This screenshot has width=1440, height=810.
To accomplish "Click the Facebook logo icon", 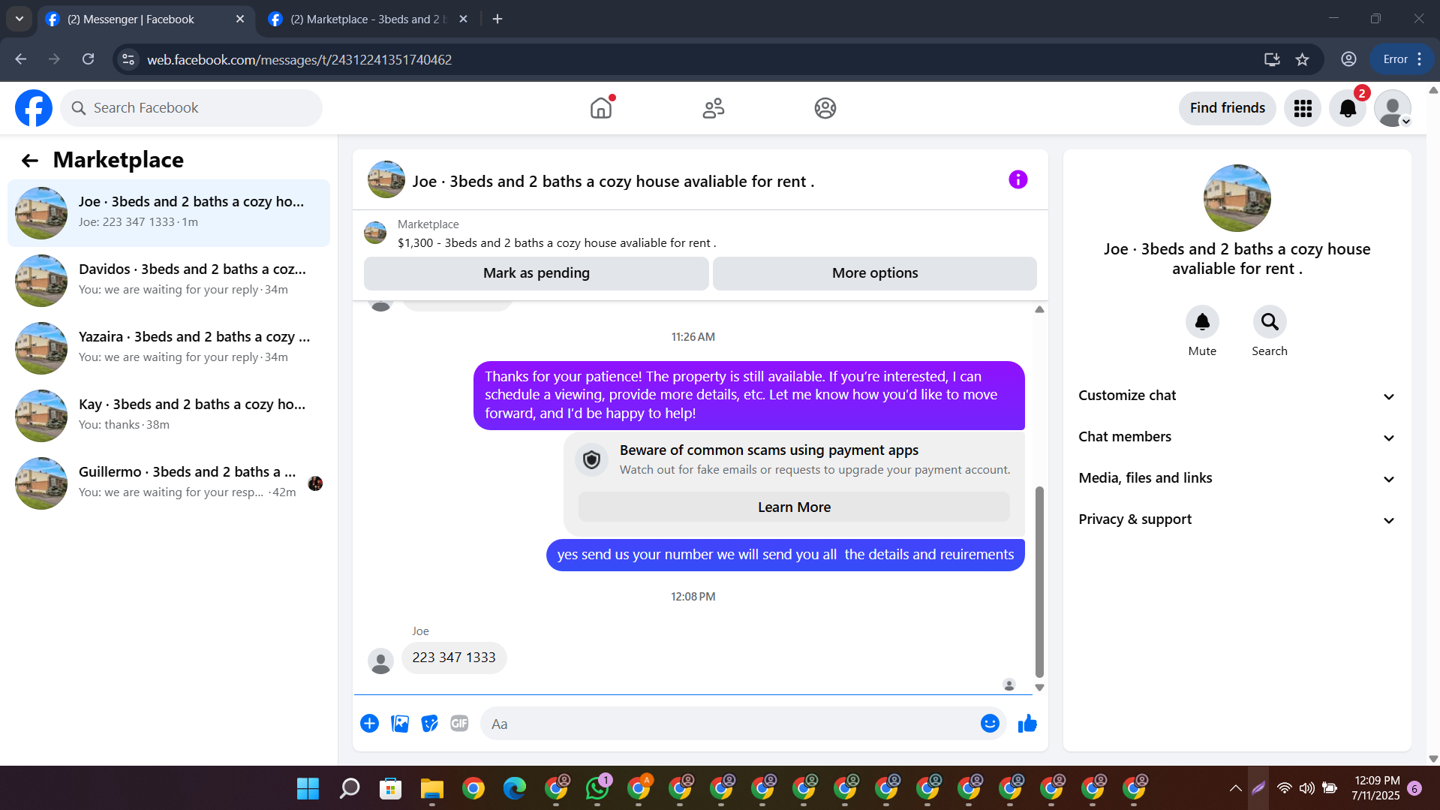I will (x=34, y=108).
